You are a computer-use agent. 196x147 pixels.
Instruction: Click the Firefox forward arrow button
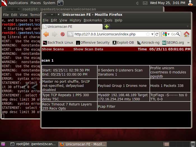pos(55,34)
